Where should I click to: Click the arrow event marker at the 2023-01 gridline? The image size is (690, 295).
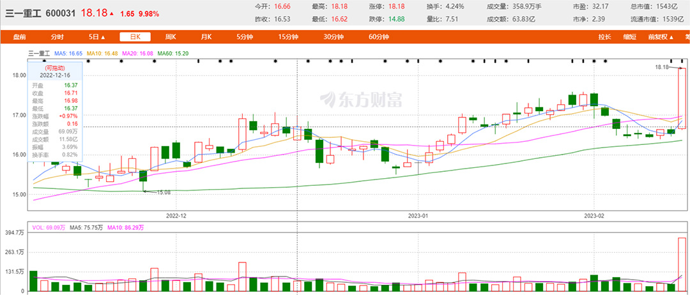(x=418, y=61)
